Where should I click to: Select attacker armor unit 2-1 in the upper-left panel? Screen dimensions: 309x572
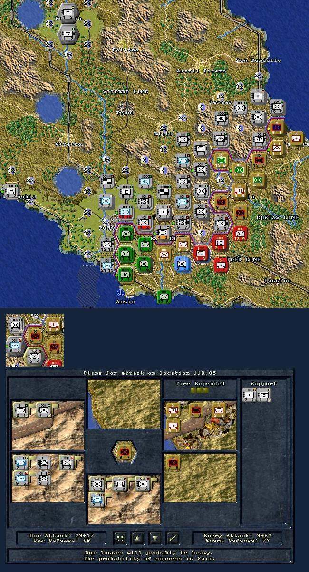tap(21, 410)
